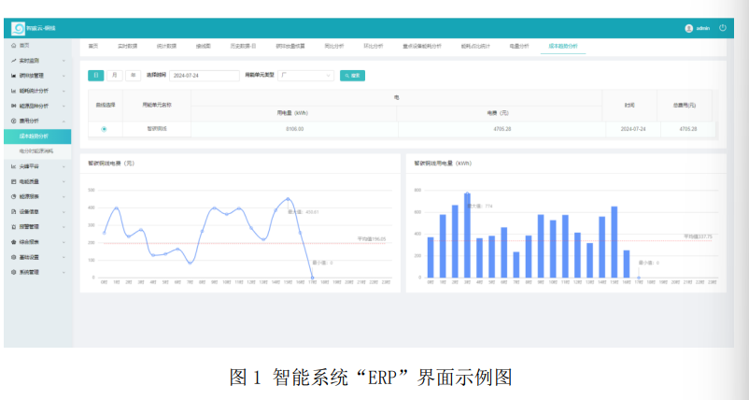The image size is (749, 400).
Task: Click the admin user avatar icon
Action: click(689, 29)
